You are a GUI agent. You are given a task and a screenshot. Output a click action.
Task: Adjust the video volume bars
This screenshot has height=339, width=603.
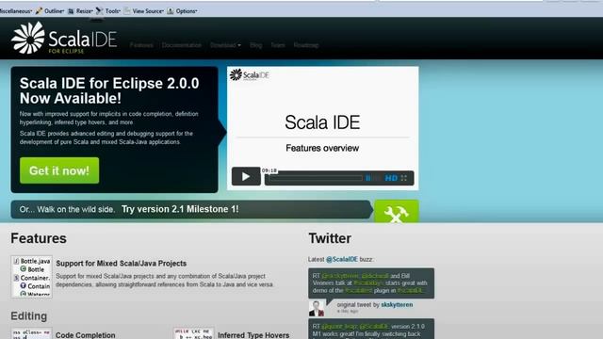[x=373, y=178]
